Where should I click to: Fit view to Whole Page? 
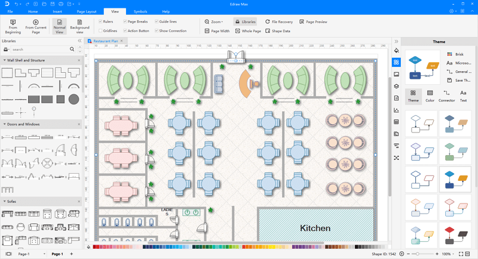248,31
